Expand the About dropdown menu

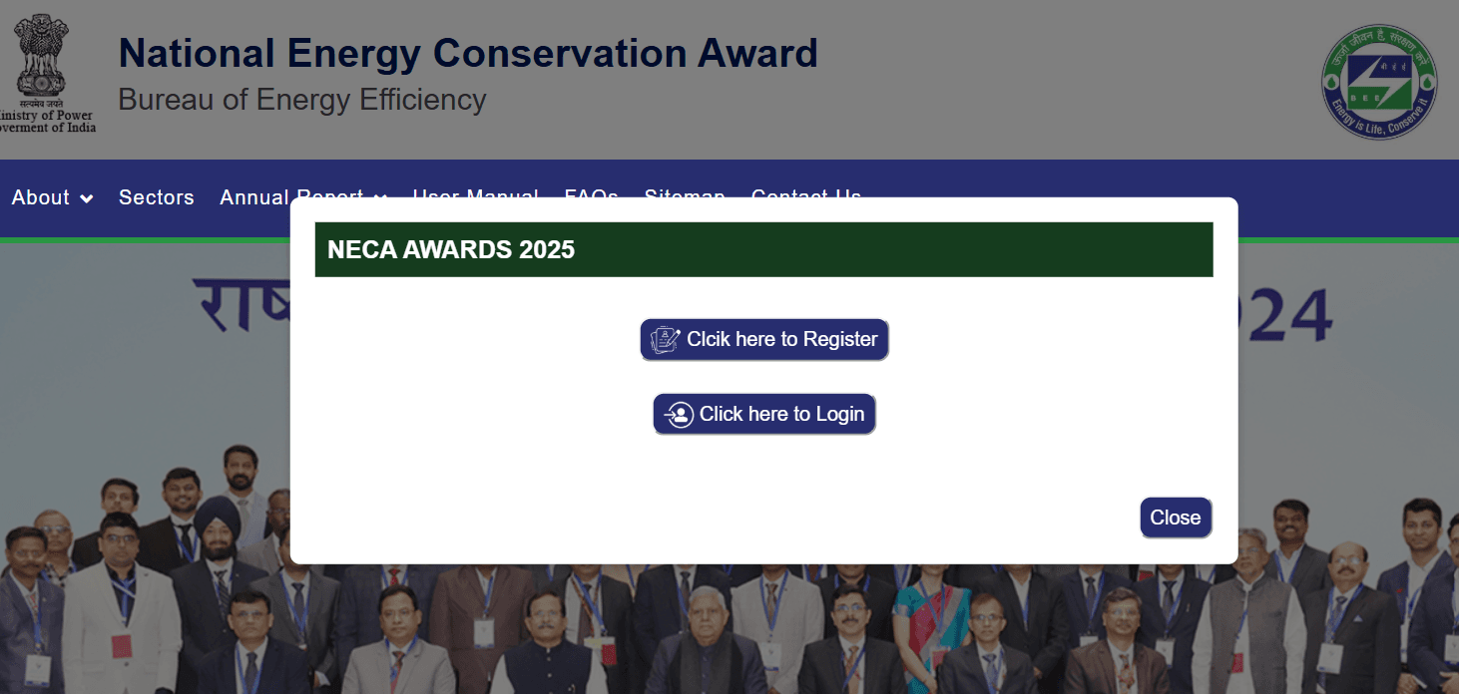pyautogui.click(x=42, y=197)
